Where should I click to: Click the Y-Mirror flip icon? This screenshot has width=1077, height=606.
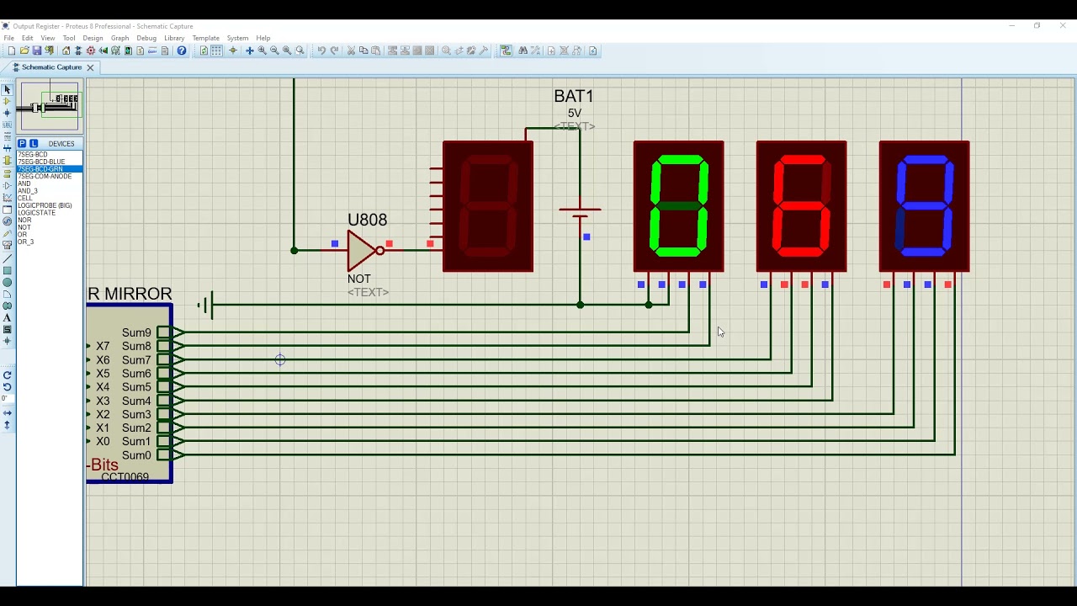coord(7,425)
